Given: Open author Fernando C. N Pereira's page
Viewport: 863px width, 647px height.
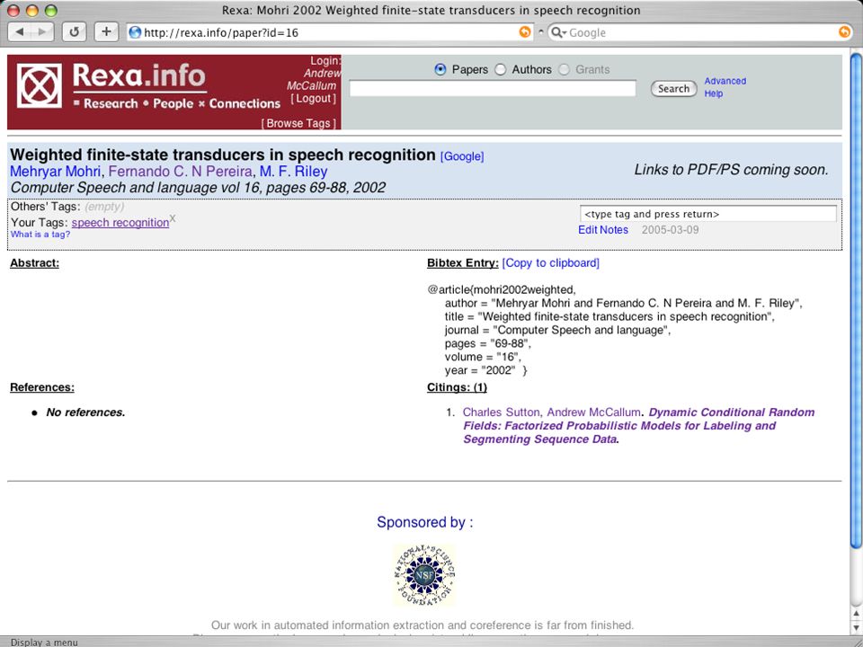Looking at the screenshot, I should point(181,171).
